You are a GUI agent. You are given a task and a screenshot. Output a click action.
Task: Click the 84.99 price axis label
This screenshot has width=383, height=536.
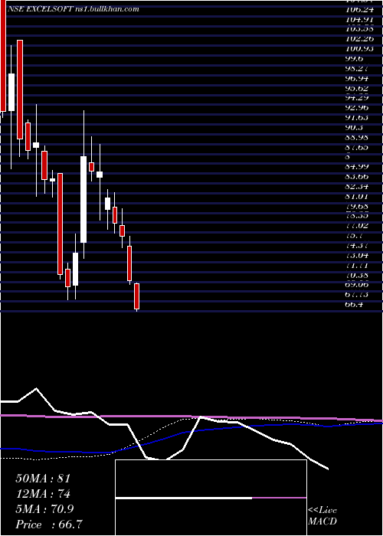(357, 167)
